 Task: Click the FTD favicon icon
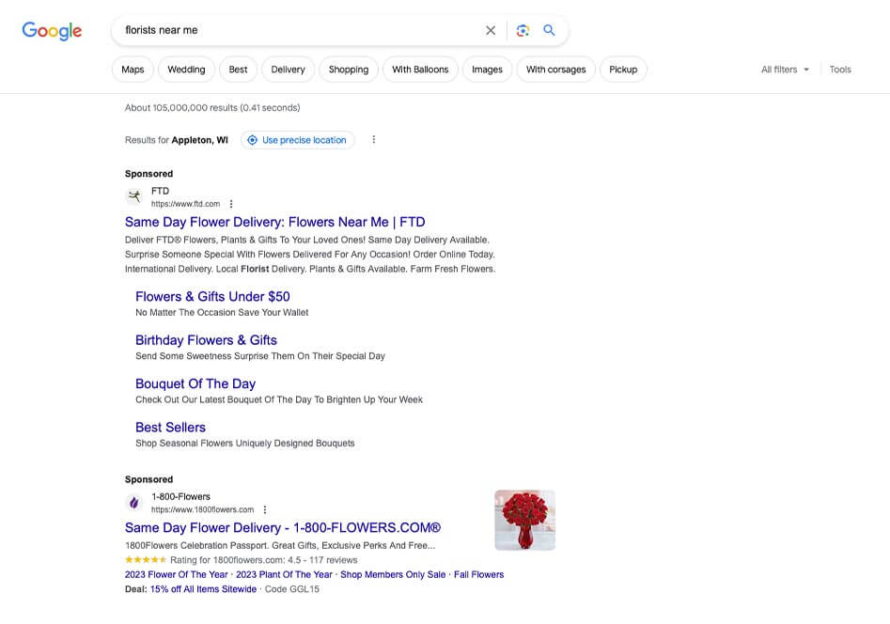[134, 196]
